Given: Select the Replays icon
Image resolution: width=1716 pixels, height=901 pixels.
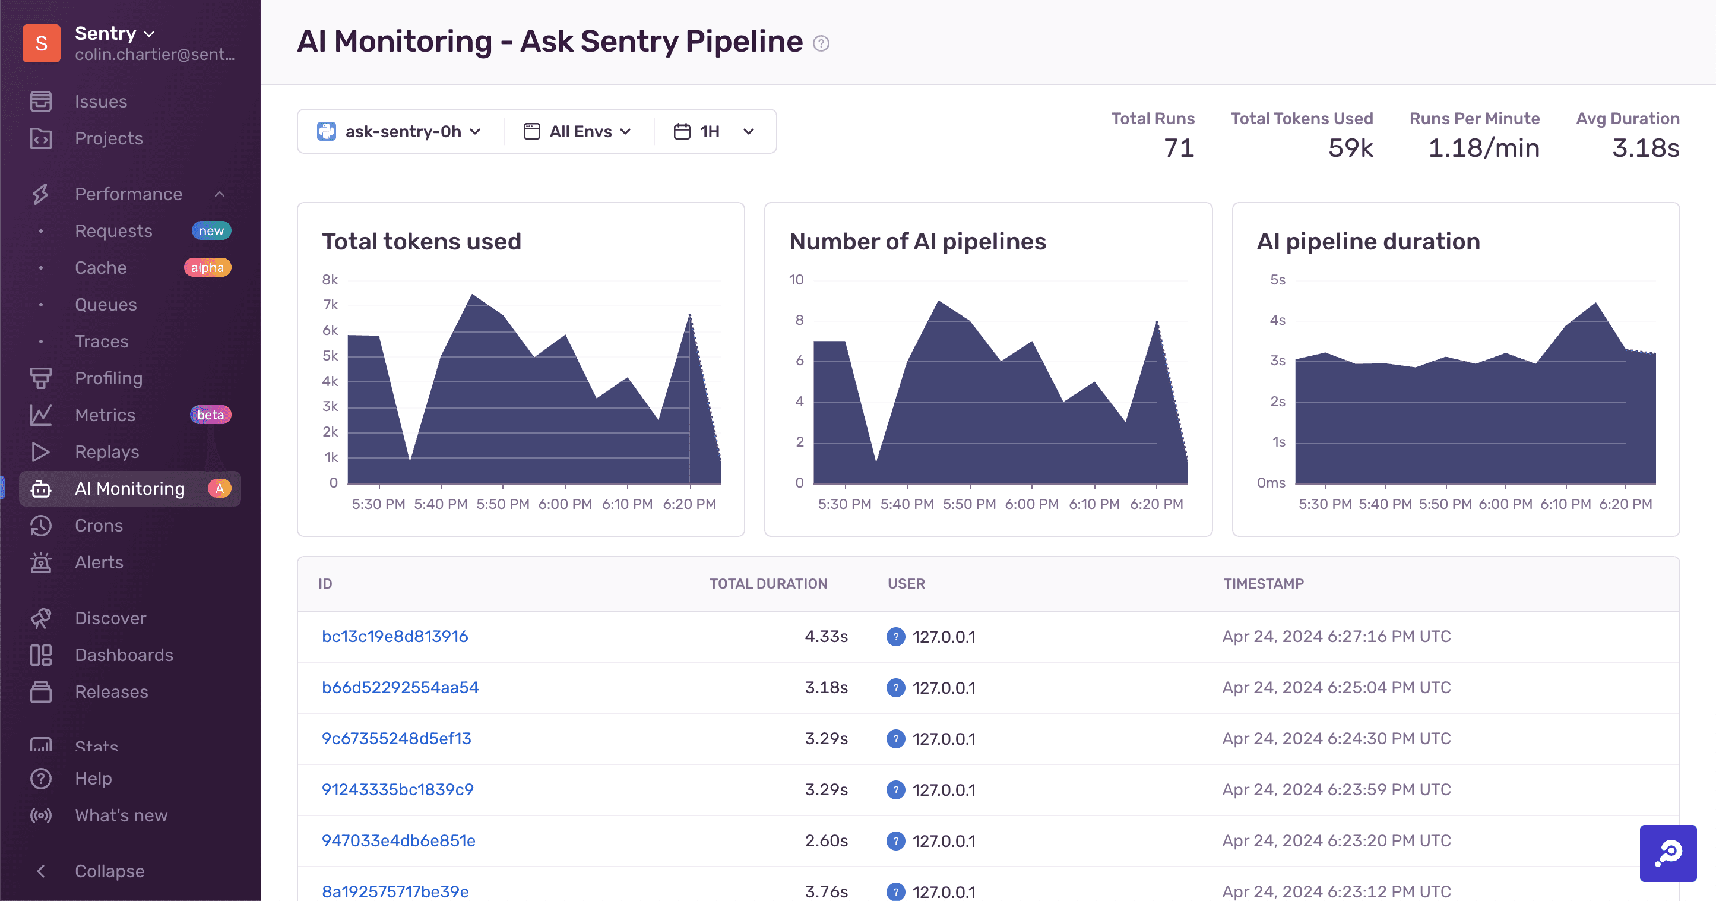Looking at the screenshot, I should [40, 452].
